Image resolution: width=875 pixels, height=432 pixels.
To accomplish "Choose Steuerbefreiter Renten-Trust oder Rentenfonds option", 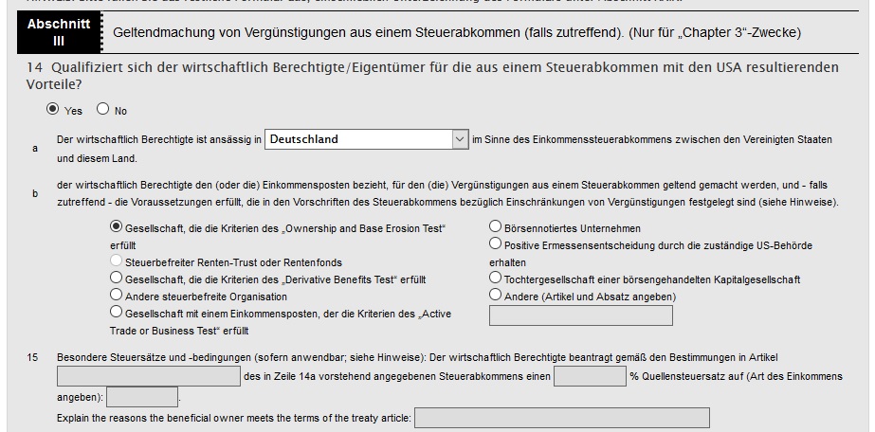I will click(x=116, y=261).
